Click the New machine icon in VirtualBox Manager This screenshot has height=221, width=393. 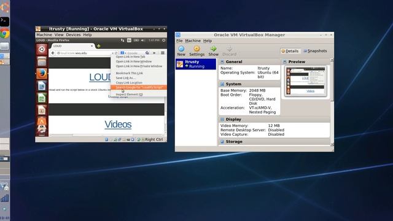coord(181,48)
